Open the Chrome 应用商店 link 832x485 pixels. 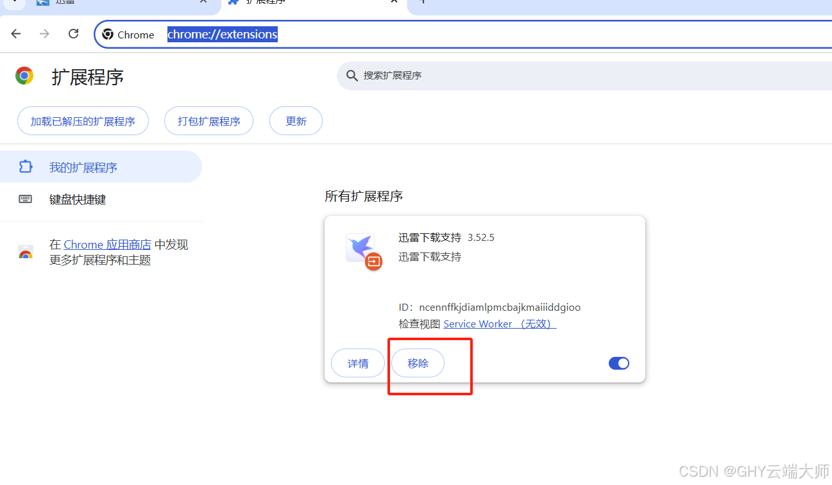point(108,245)
